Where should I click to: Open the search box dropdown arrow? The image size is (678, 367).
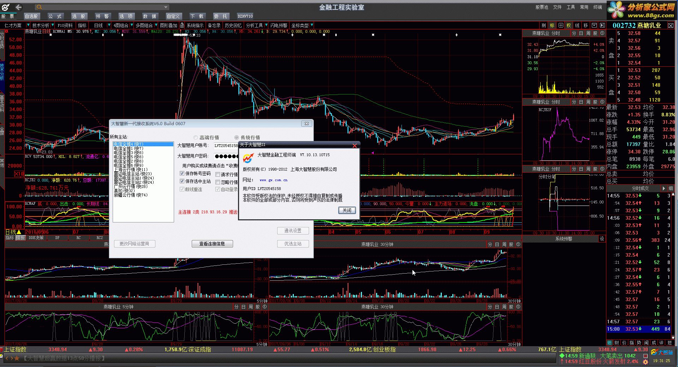[x=166, y=7]
